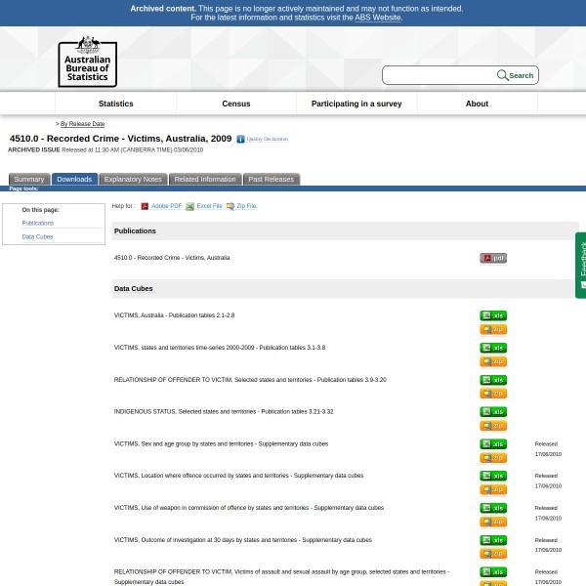Switch to the Explanatory Notes tab

[133, 180]
